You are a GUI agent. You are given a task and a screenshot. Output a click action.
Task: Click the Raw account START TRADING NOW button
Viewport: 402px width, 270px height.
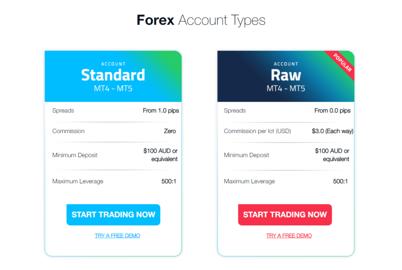point(285,215)
